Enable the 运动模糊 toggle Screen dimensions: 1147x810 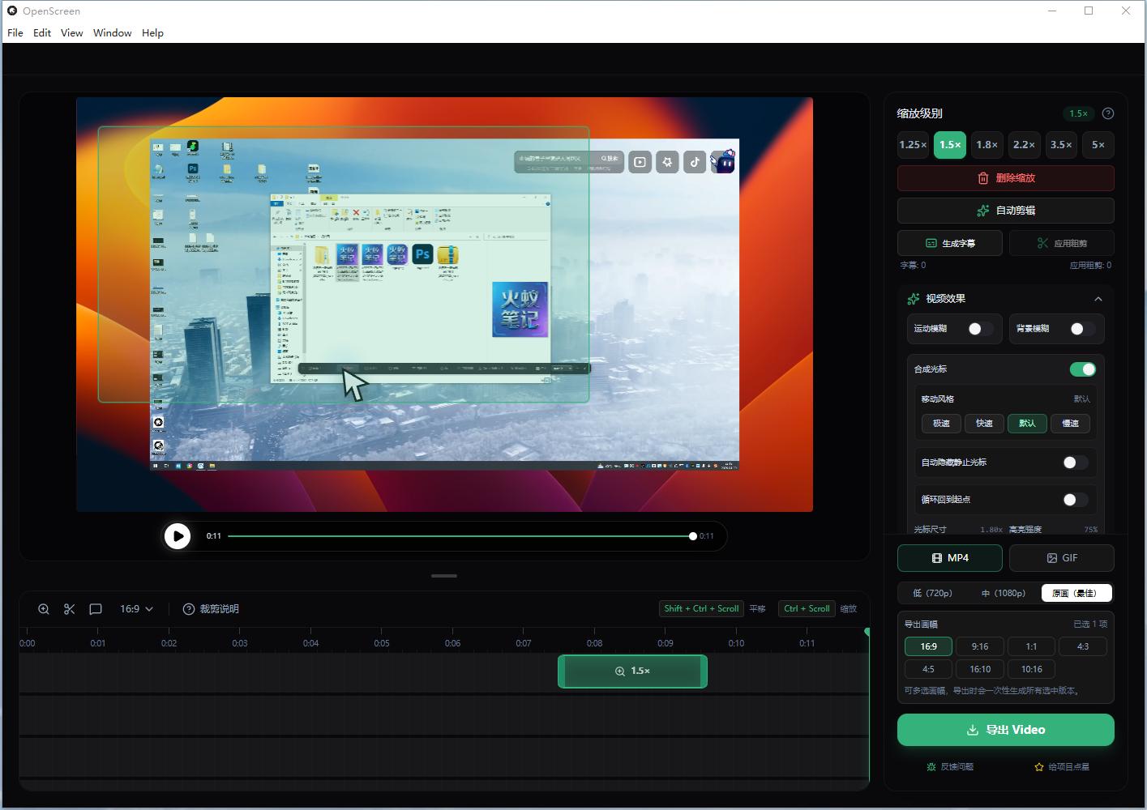click(979, 329)
